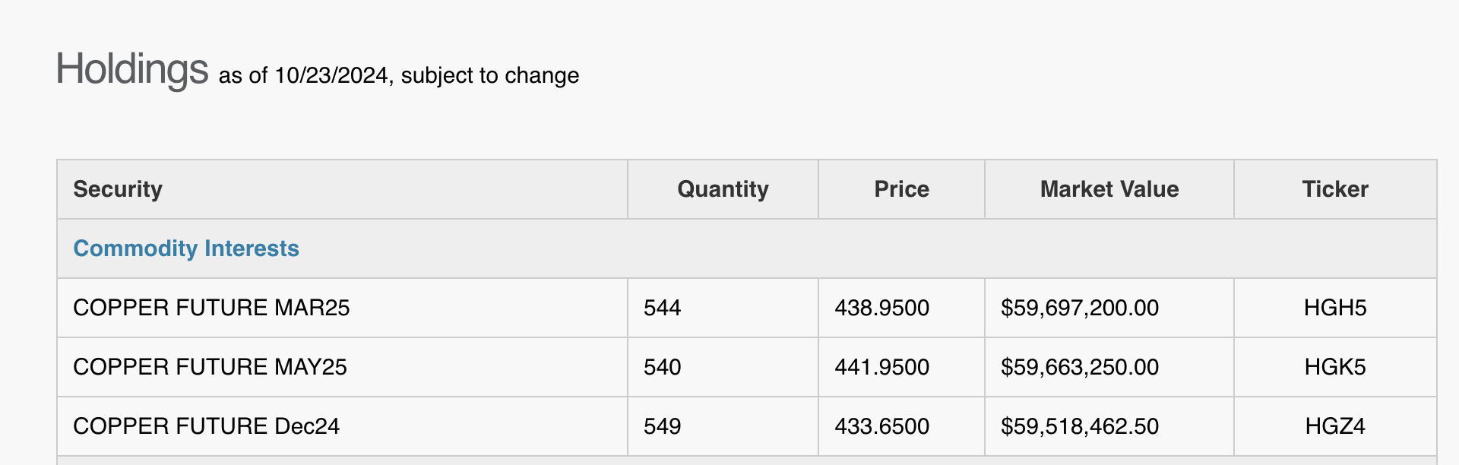Viewport: 1459px width, 465px height.
Task: Click the quantity value 549
Action: (662, 426)
